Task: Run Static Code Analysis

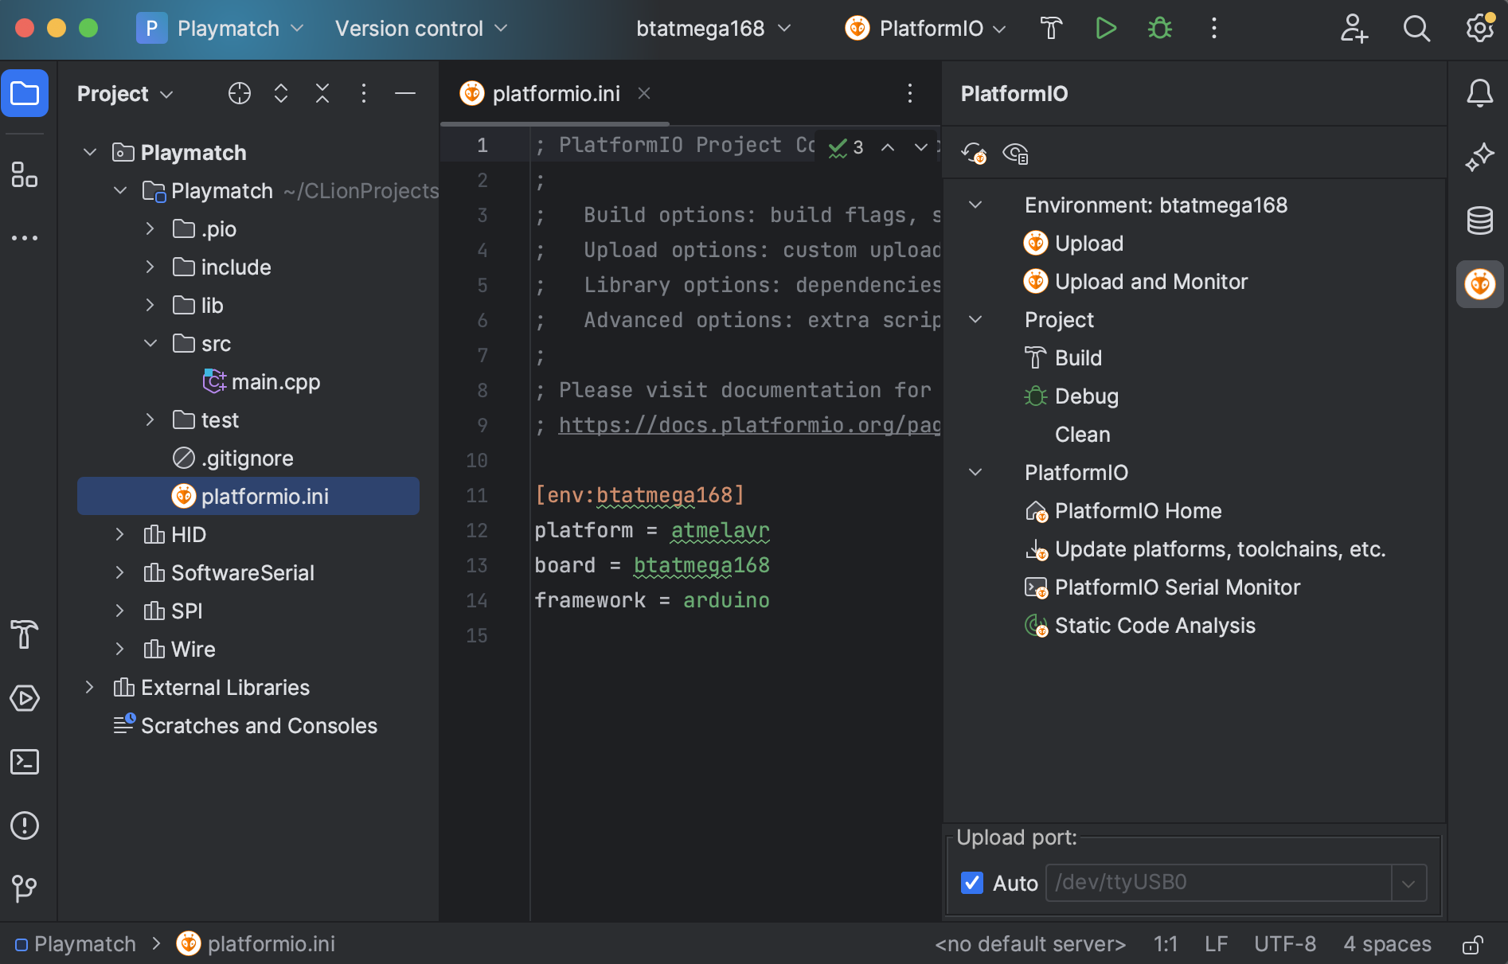Action: 1140,626
